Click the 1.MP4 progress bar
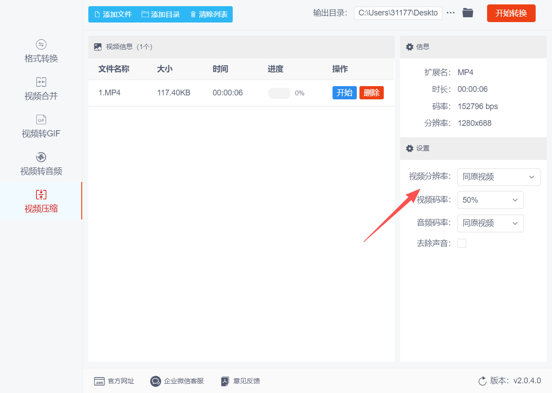 click(279, 93)
